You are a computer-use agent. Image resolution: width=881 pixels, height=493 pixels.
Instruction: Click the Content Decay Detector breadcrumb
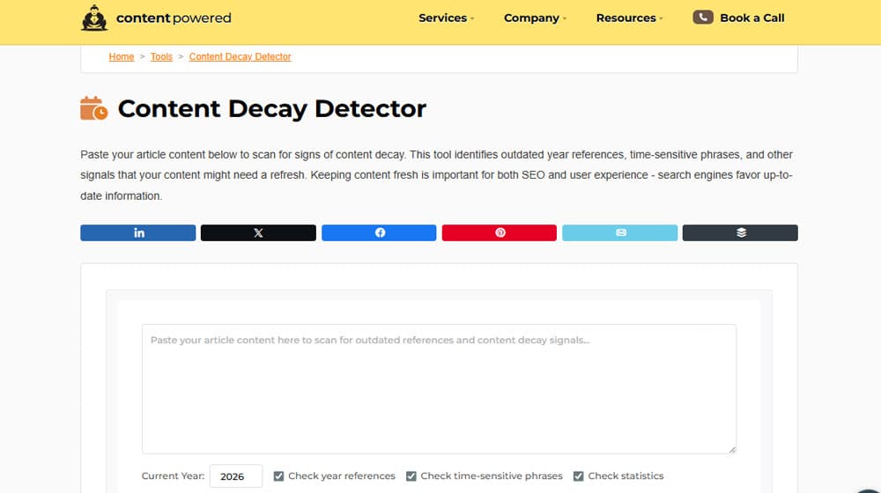[x=240, y=56]
